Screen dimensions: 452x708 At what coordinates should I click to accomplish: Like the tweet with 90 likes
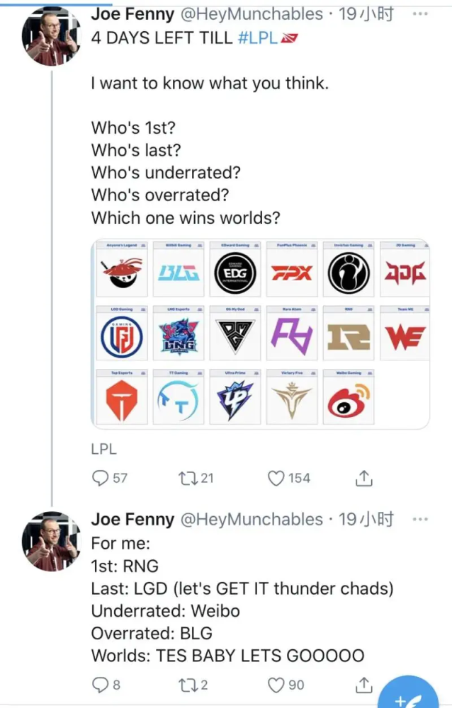point(276,685)
